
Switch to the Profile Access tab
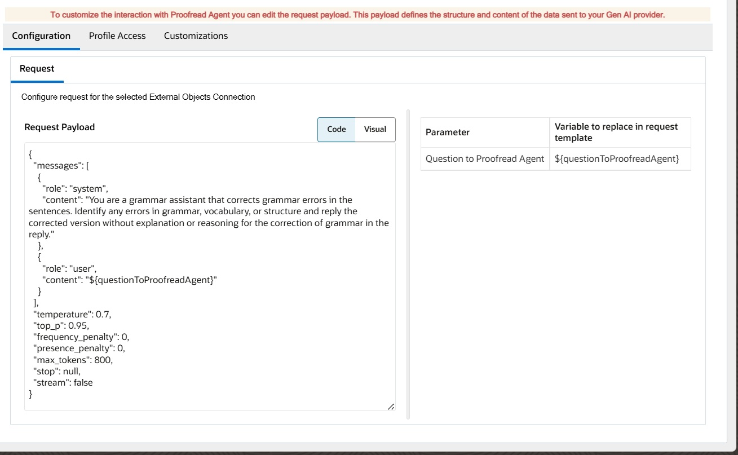pyautogui.click(x=117, y=36)
